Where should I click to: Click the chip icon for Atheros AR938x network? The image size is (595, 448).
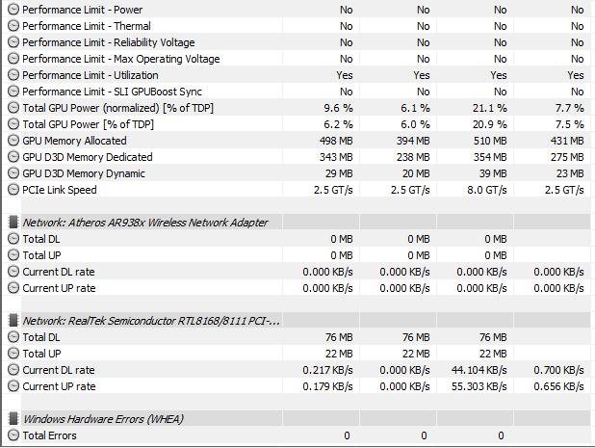13,223
